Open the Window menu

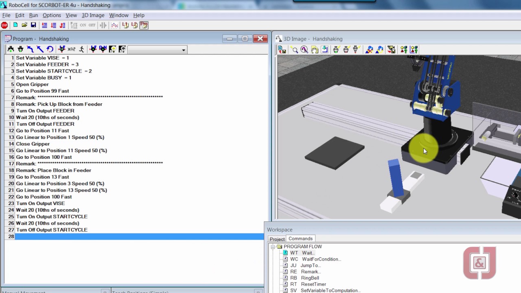pyautogui.click(x=119, y=15)
